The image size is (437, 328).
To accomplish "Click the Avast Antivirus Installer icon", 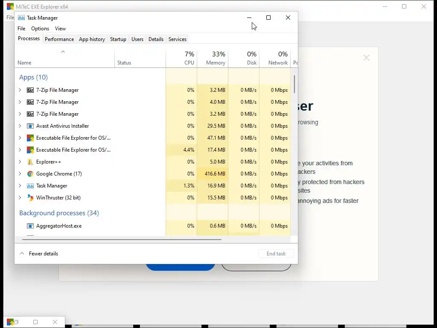I will pos(30,126).
